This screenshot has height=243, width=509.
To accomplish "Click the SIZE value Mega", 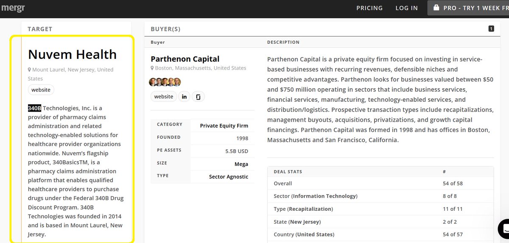I will click(x=241, y=164).
